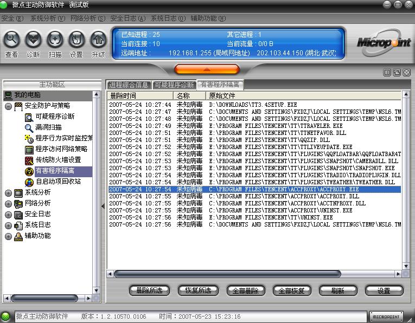Open the 安全(E) menu
The width and height of the screenshot is (415, 323).
click(12, 18)
